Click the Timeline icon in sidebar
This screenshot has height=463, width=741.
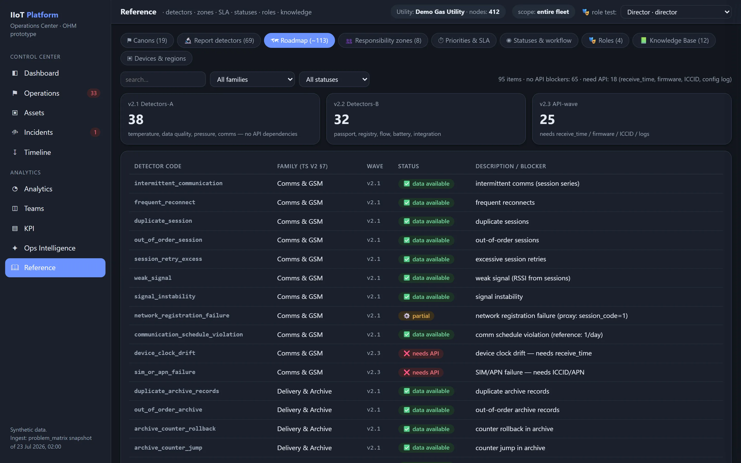(x=15, y=152)
